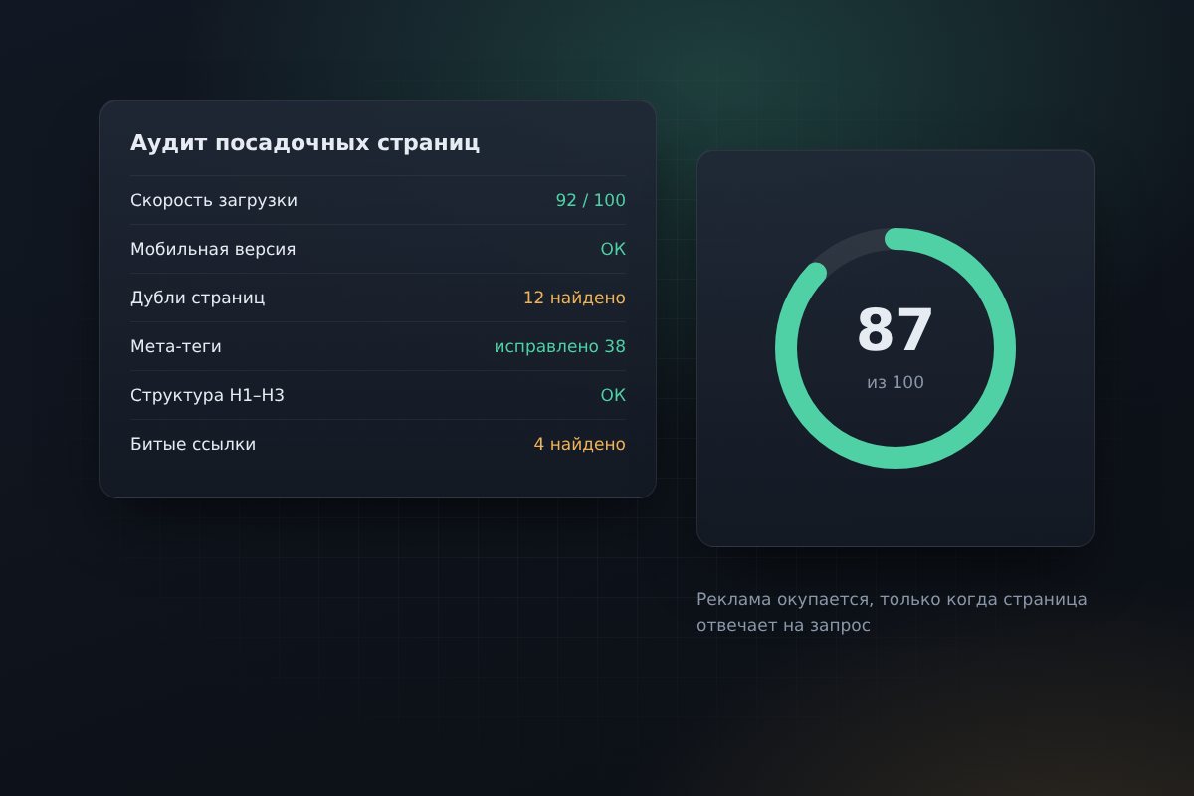Viewport: 1194px width, 796px height.
Task: Select the "Дубли страниц" row label
Action: [198, 298]
